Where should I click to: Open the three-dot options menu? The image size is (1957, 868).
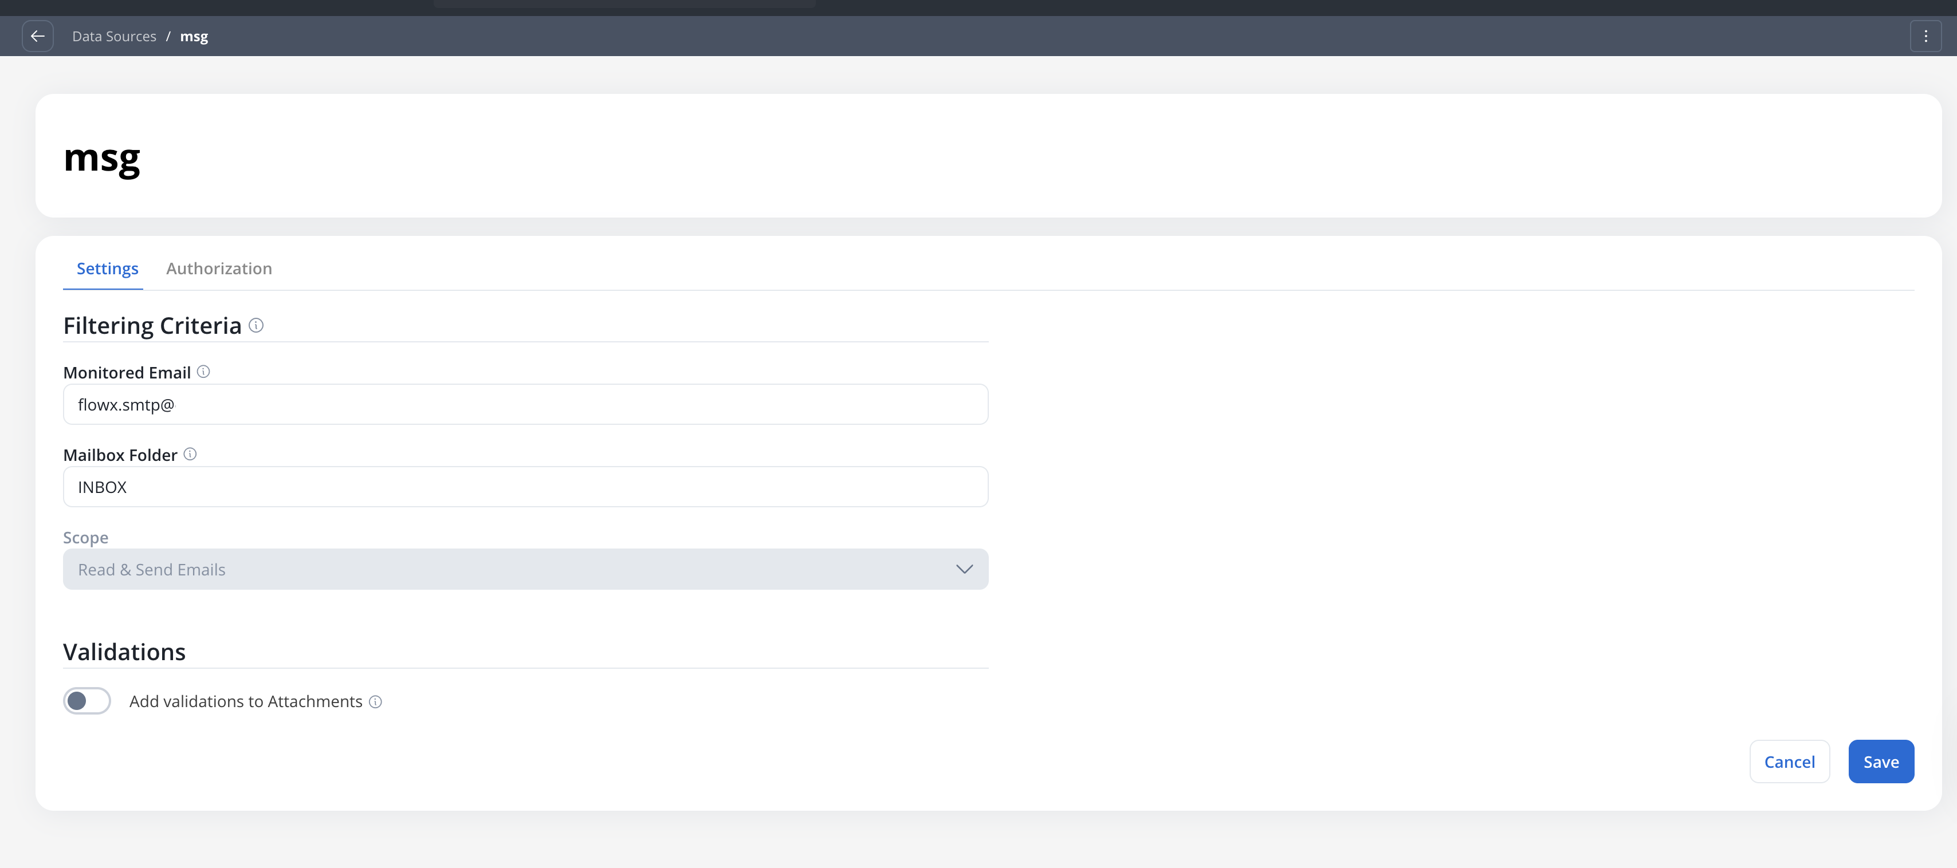[x=1925, y=37]
